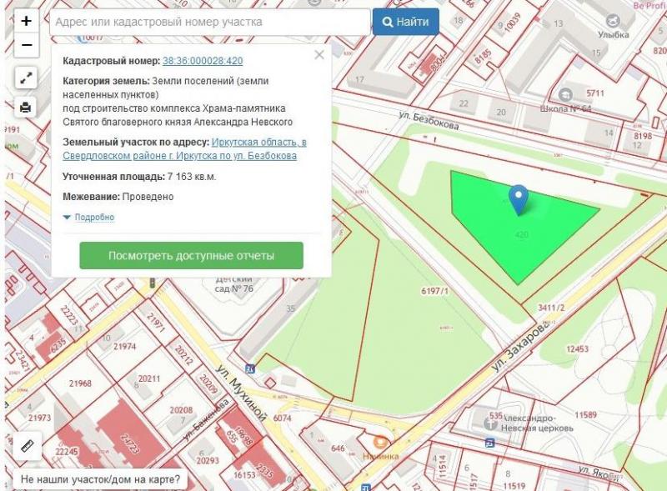Toggle fullscreen map view icon
The image size is (667, 491).
[x=26, y=78]
